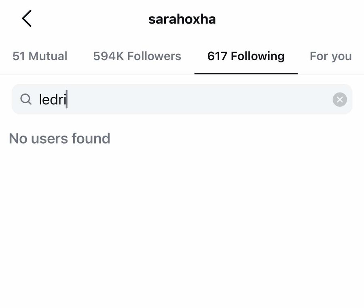The image size is (364, 308).
Task: Switch to the 51 Mutual tab
Action: pos(40,56)
